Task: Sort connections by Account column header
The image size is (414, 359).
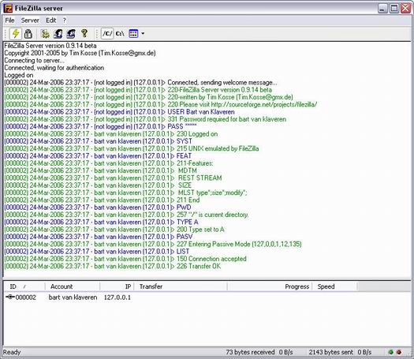Action: (73, 286)
